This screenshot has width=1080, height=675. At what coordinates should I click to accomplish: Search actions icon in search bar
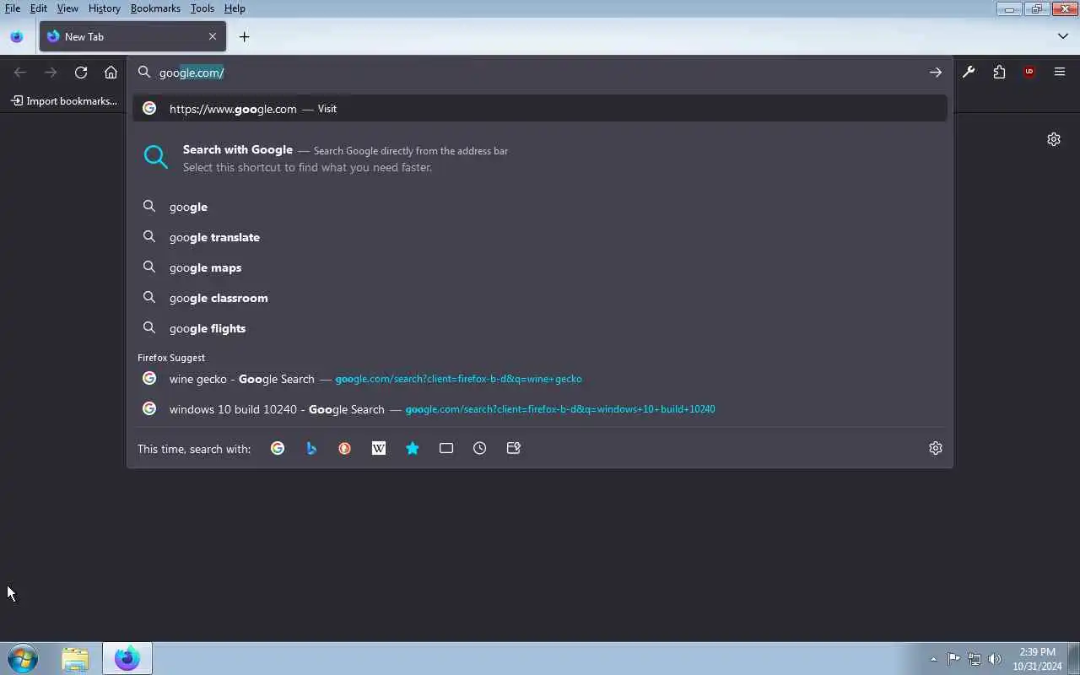coord(514,448)
